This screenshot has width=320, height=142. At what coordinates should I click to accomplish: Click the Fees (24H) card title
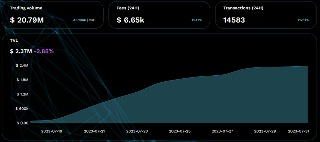[128, 8]
